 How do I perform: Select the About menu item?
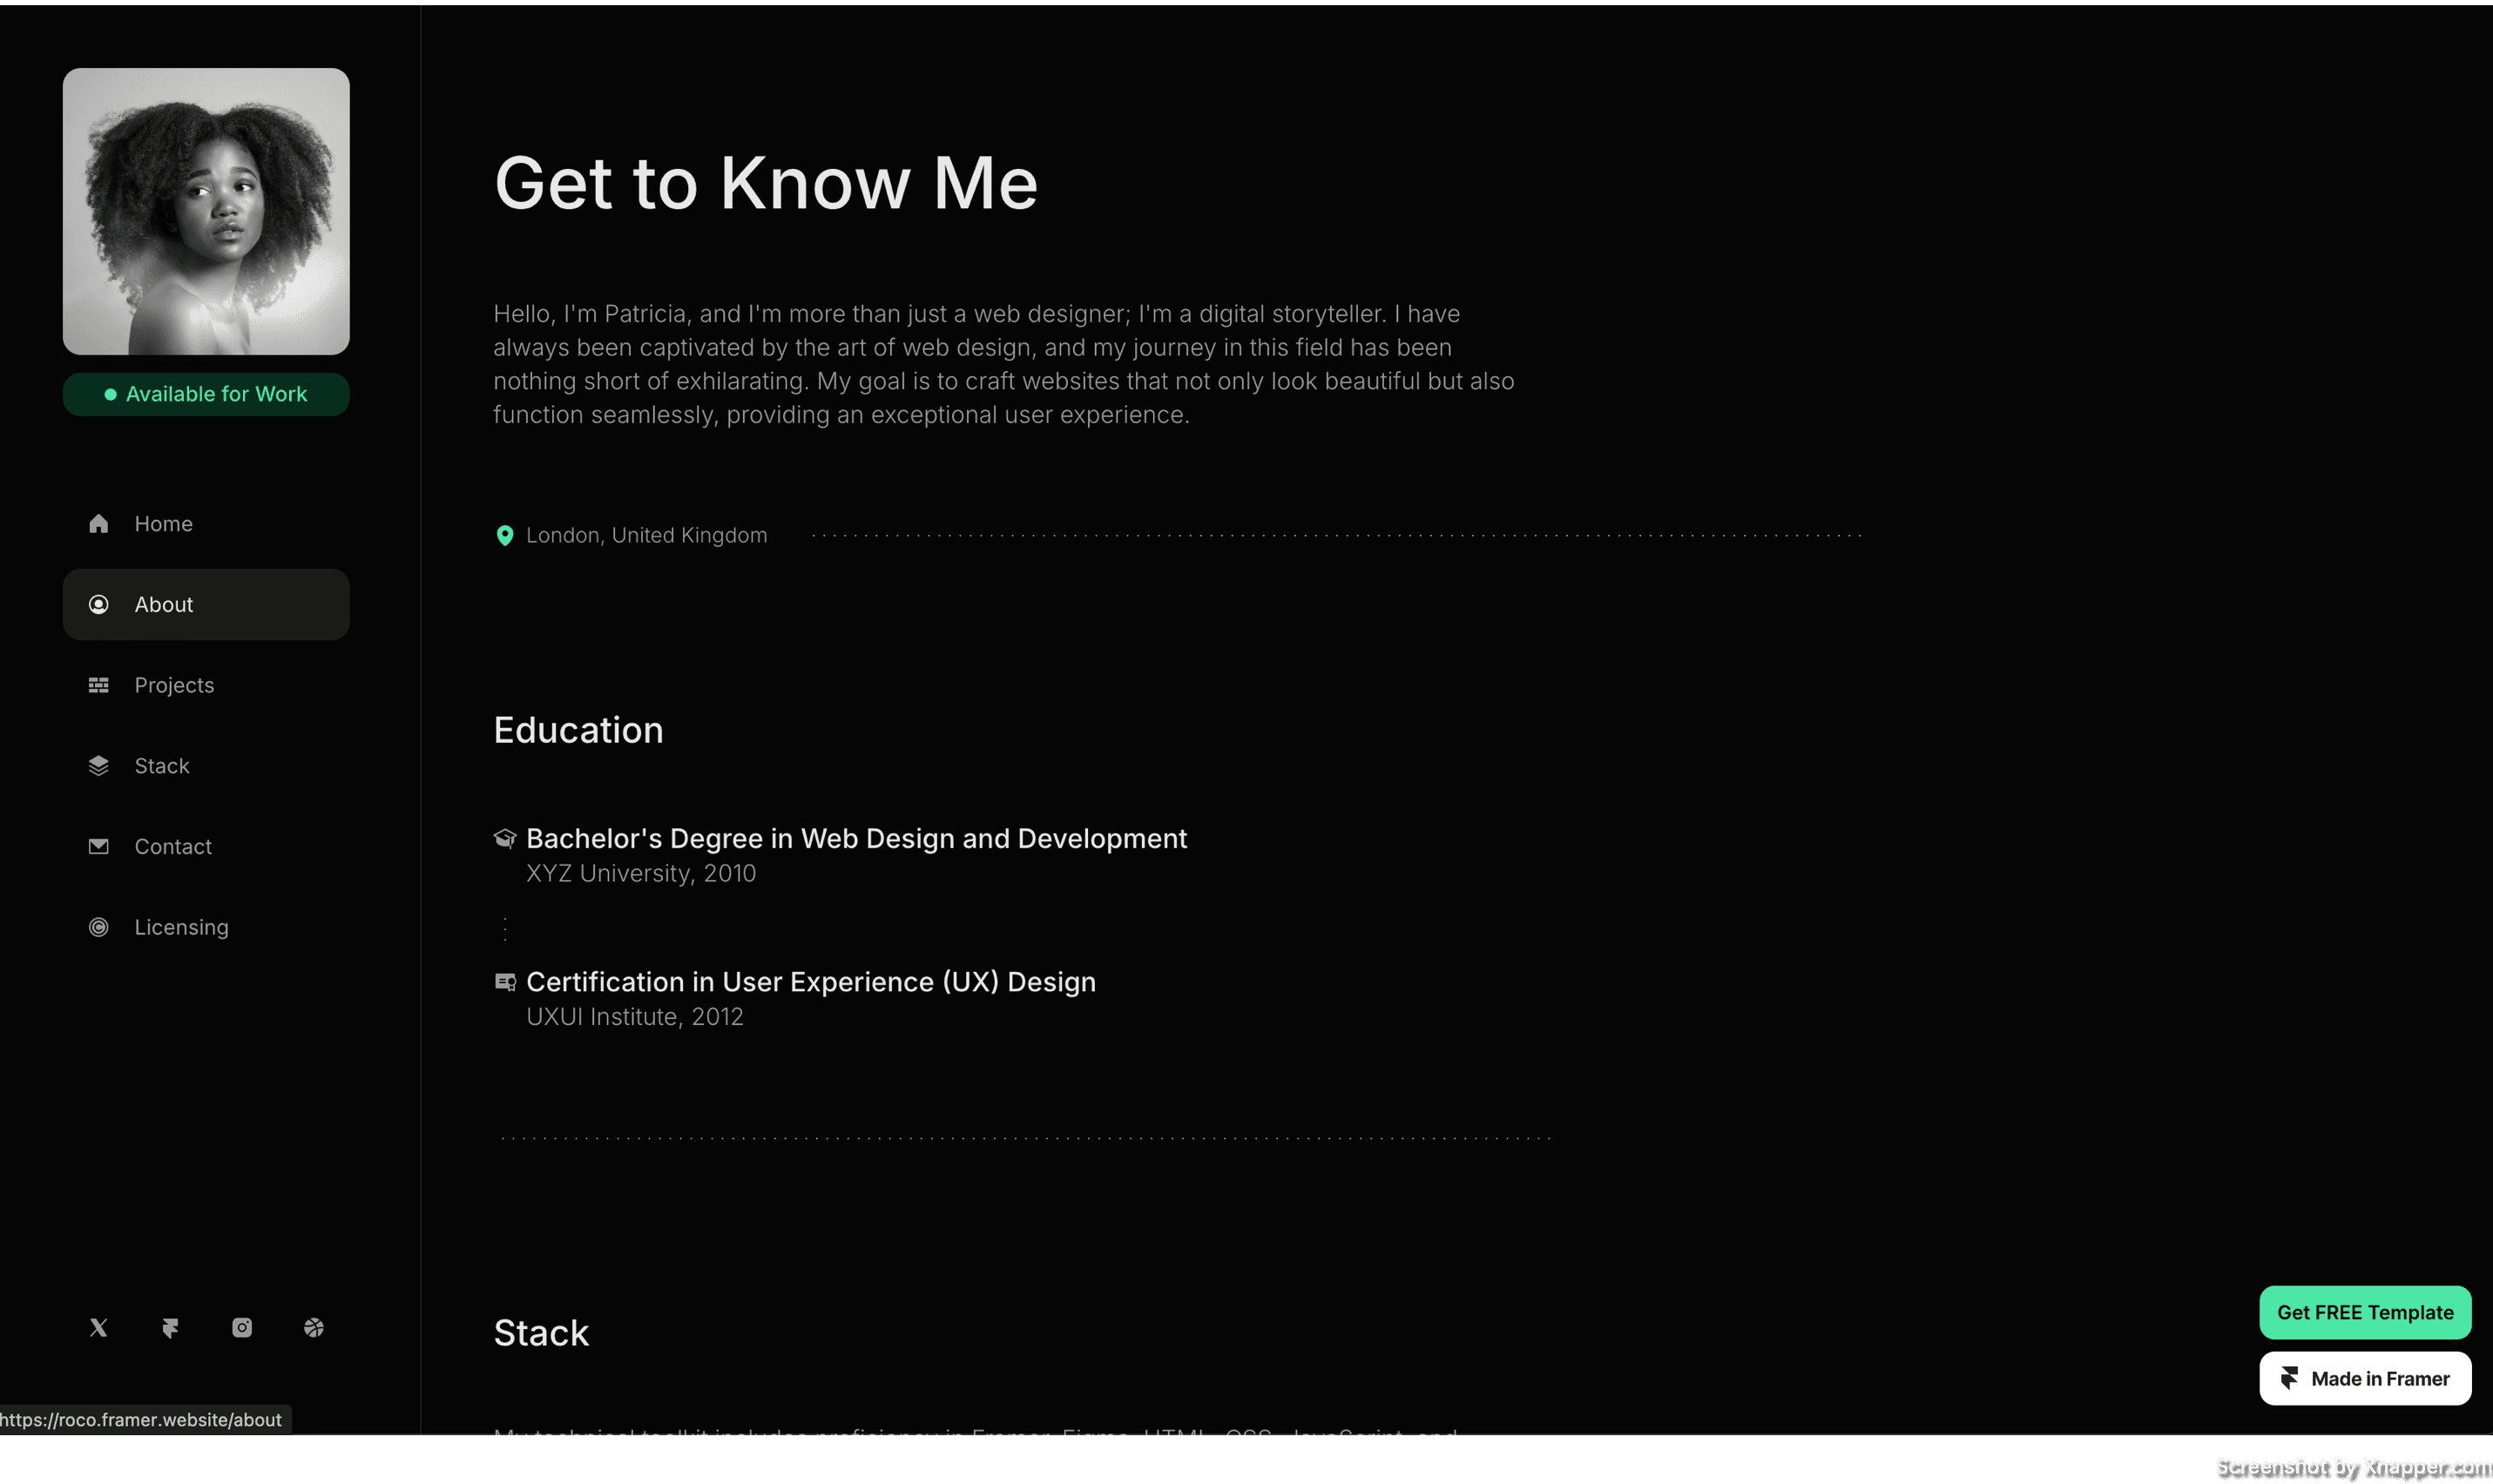[x=206, y=605]
